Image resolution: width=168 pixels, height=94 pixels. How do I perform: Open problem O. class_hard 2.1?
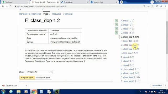click(x=130, y=77)
